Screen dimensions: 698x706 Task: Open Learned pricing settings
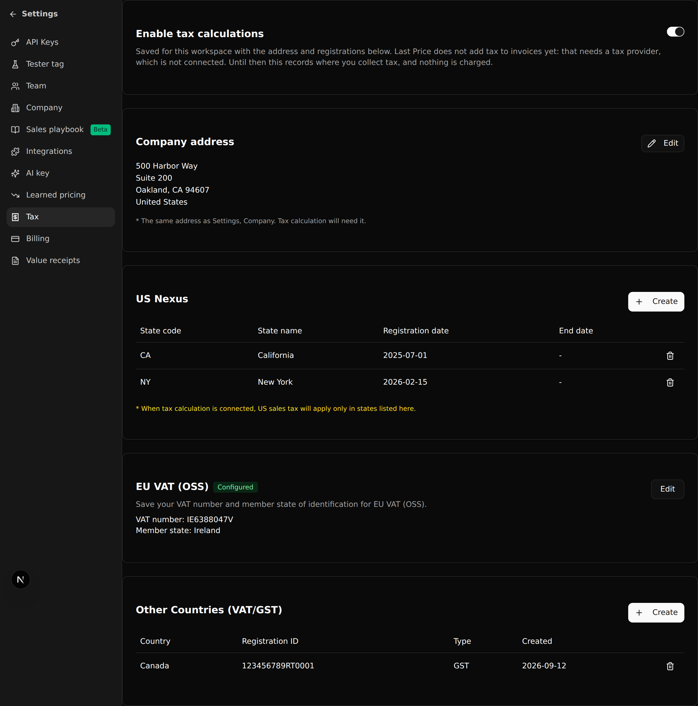coord(61,195)
